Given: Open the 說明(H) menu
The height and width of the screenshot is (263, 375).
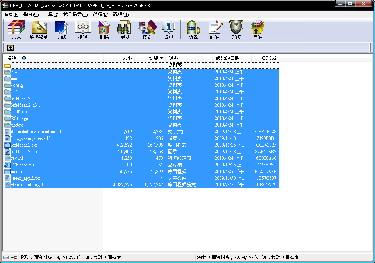Looking at the screenshot, I should pyautogui.click(x=121, y=14).
